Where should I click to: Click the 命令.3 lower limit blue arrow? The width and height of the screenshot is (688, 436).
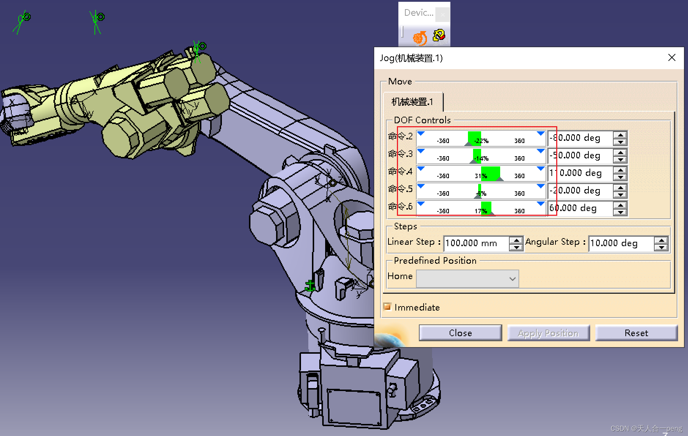point(421,151)
